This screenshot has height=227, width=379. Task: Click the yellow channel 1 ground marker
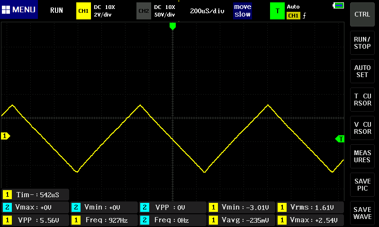coord(6,136)
